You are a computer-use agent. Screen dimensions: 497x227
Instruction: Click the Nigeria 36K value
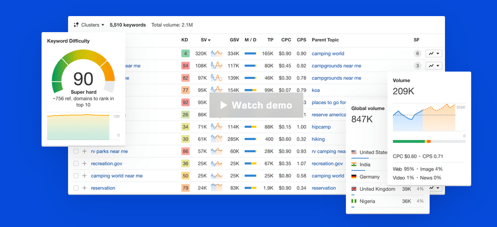click(406, 201)
